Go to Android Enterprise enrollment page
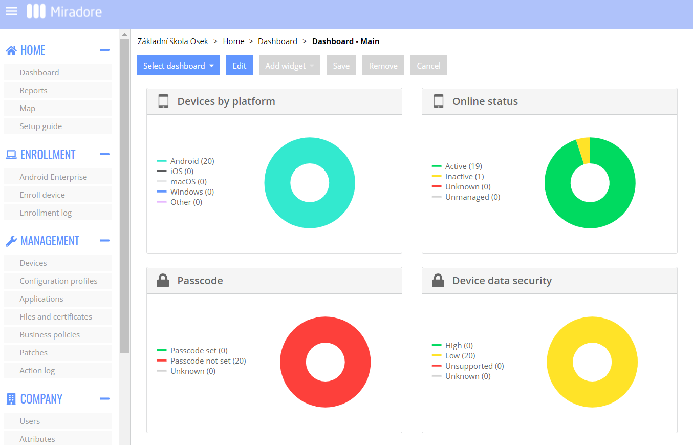 (53, 177)
